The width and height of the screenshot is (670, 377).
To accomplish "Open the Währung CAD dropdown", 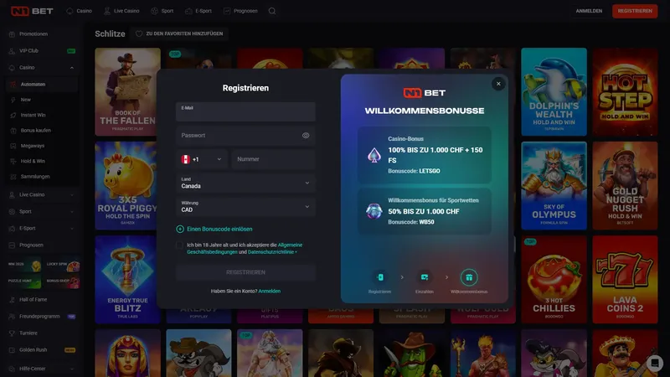I will click(245, 207).
